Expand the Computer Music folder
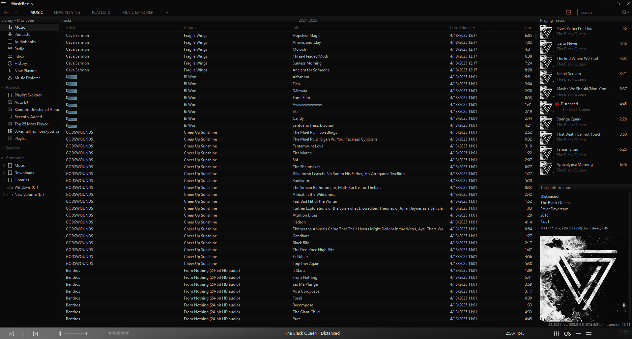Image resolution: width=632 pixels, height=339 pixels. click(x=4, y=166)
